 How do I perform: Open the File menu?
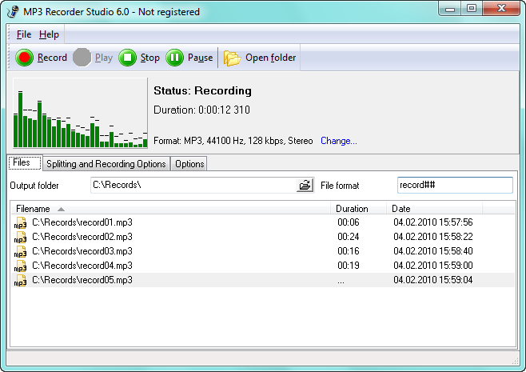[24, 34]
